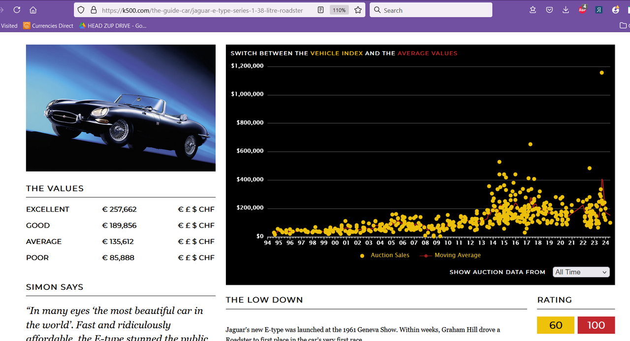Viewport: 630px width, 341px height.
Task: Select CHF currency in EXCELLENT row
Action: [x=207, y=209]
